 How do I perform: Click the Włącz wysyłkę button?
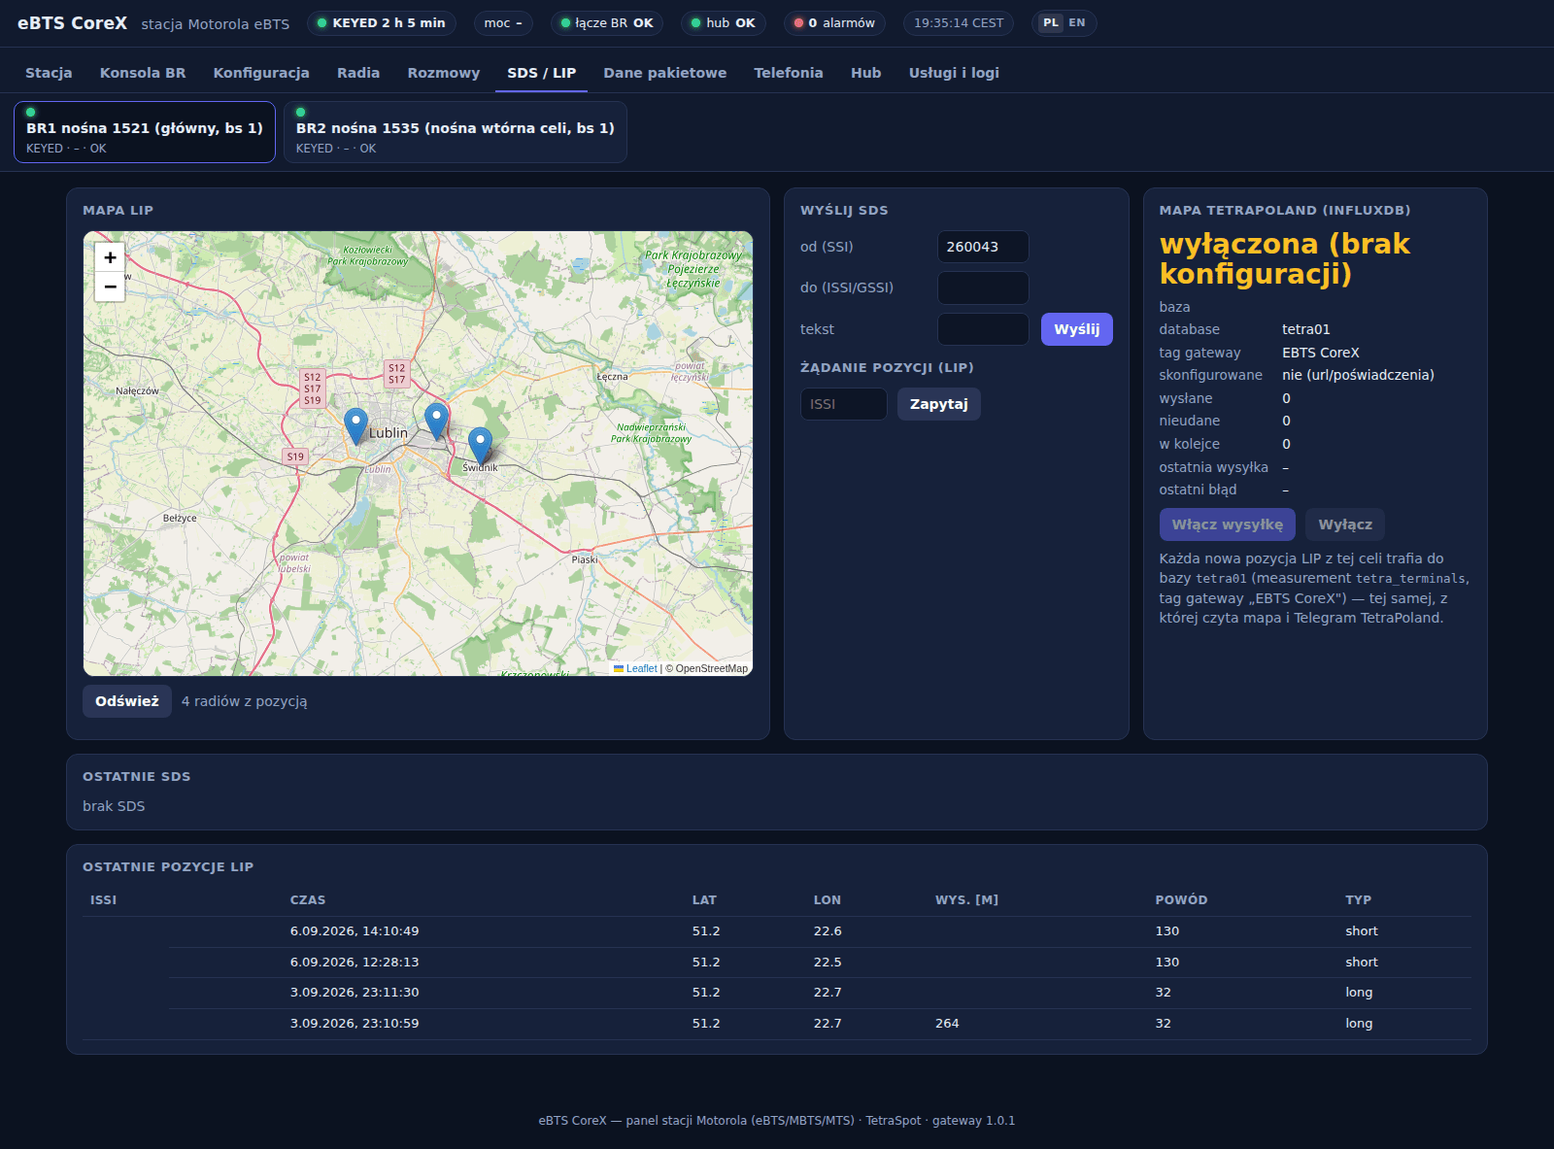coord(1228,524)
